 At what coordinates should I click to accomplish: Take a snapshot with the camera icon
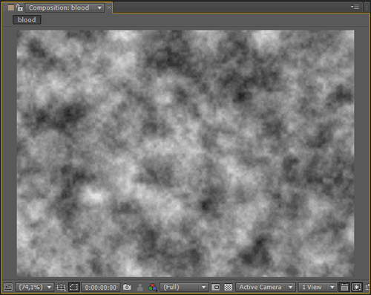click(127, 287)
